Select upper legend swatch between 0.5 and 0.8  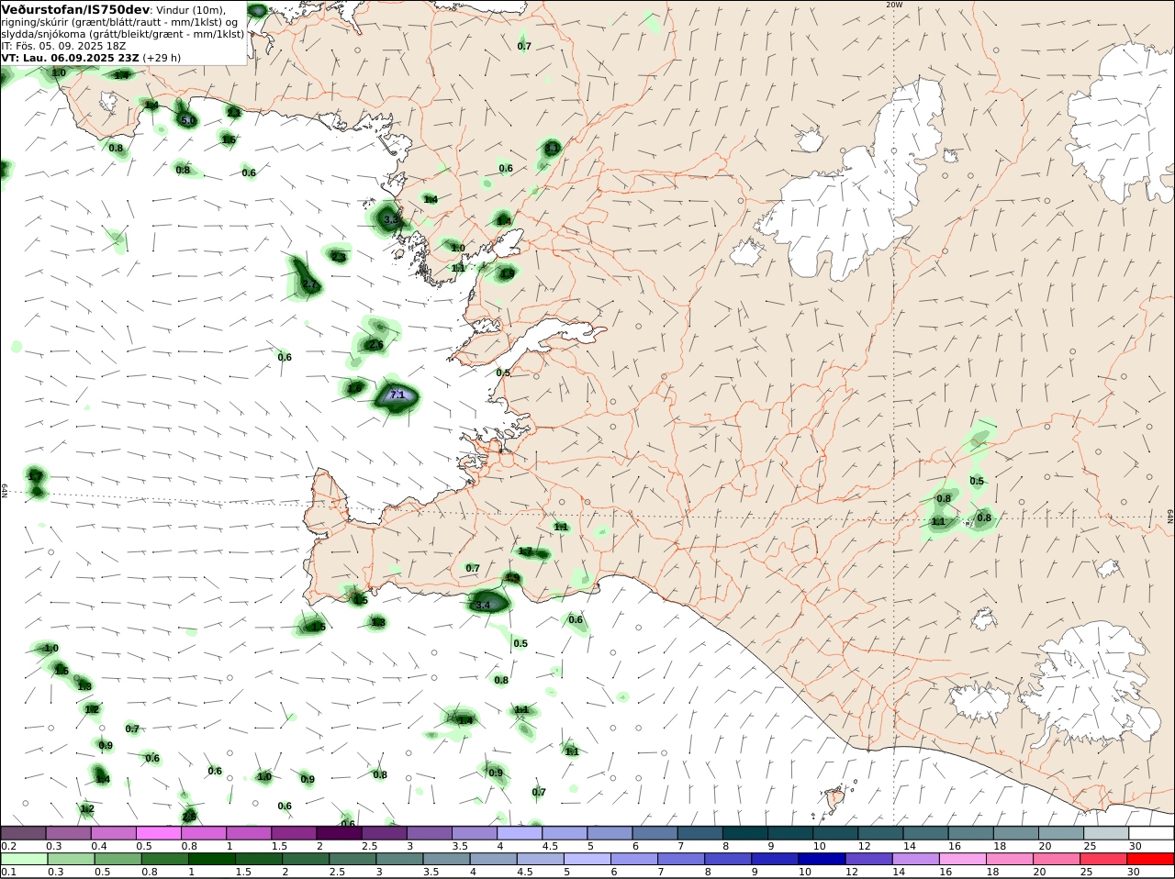pyautogui.click(x=158, y=833)
